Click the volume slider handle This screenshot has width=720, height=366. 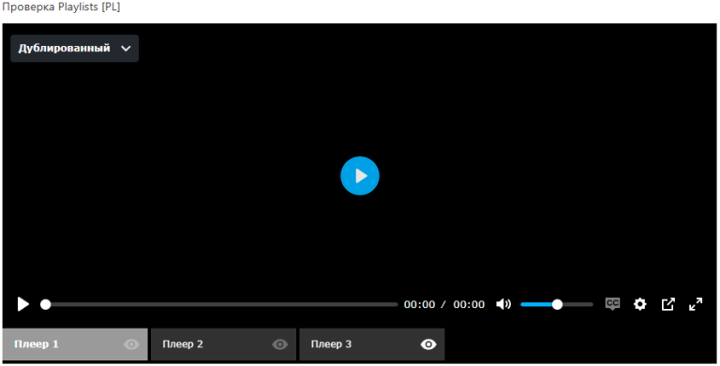coord(557,304)
